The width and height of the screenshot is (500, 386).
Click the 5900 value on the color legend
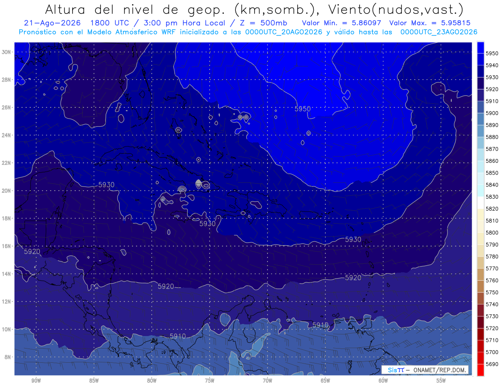(492, 113)
